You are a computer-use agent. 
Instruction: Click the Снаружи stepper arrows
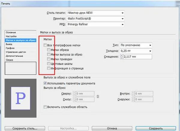coord(133,99)
